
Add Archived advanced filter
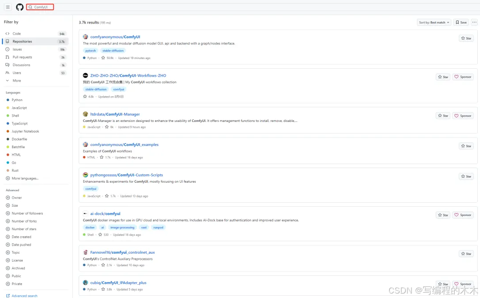(15, 268)
